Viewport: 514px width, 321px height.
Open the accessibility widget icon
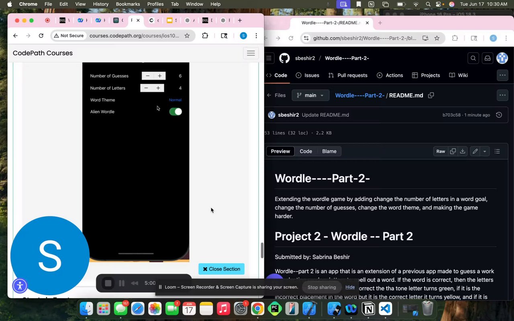tap(20, 286)
